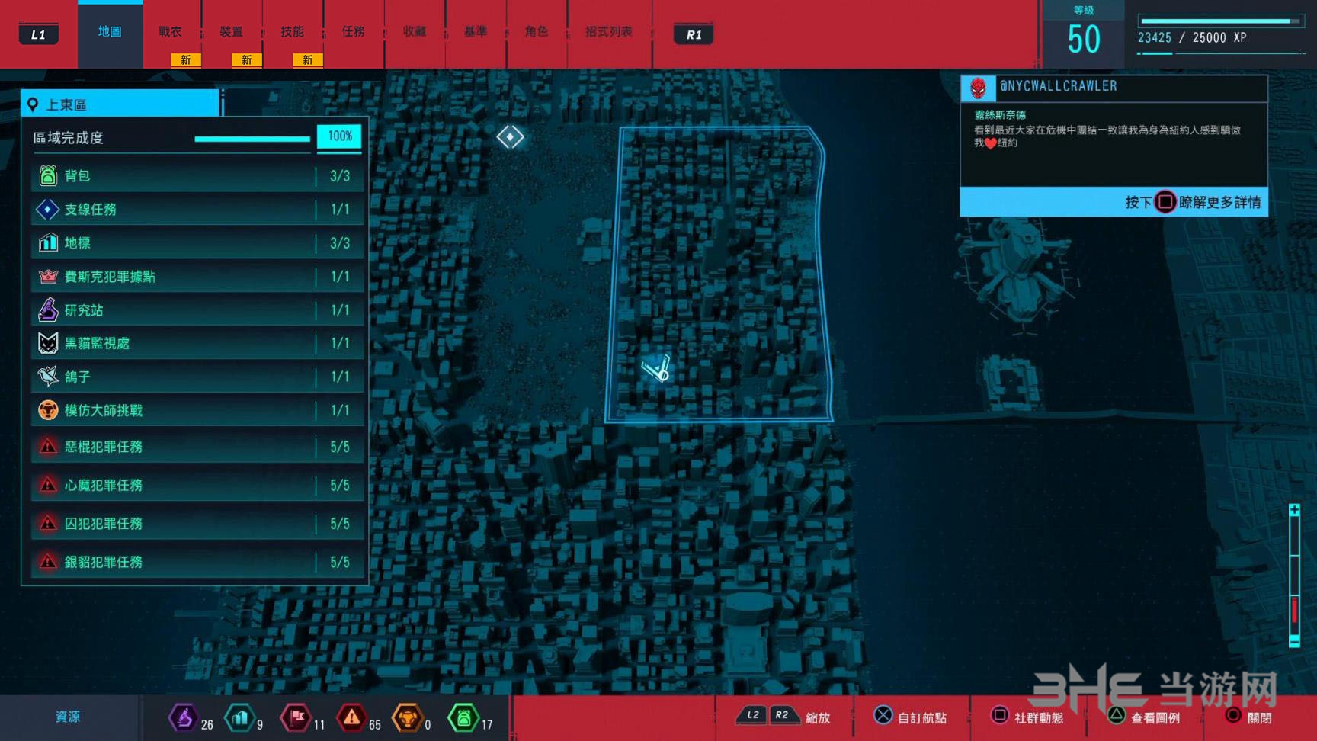Select the 支線任務 diamond icon
The image size is (1317, 741).
coord(47,209)
